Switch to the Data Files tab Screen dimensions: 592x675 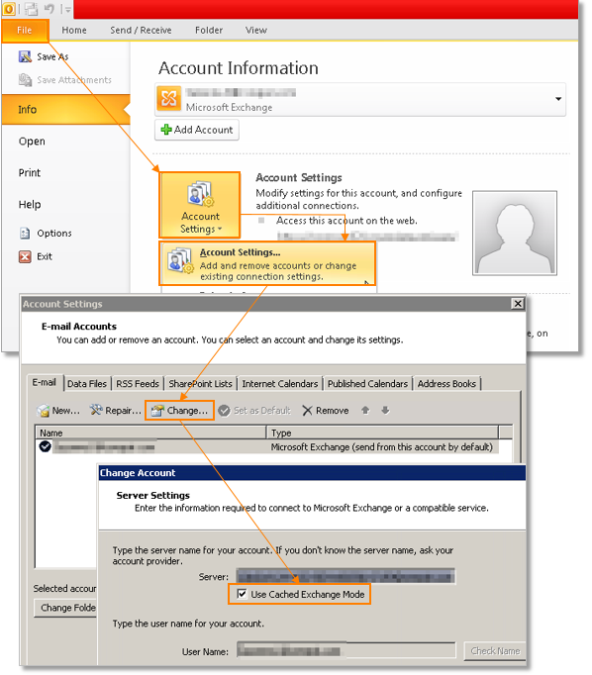[87, 384]
